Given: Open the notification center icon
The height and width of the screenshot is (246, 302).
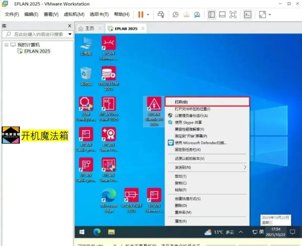Looking at the screenshot, I should pos(292,232).
